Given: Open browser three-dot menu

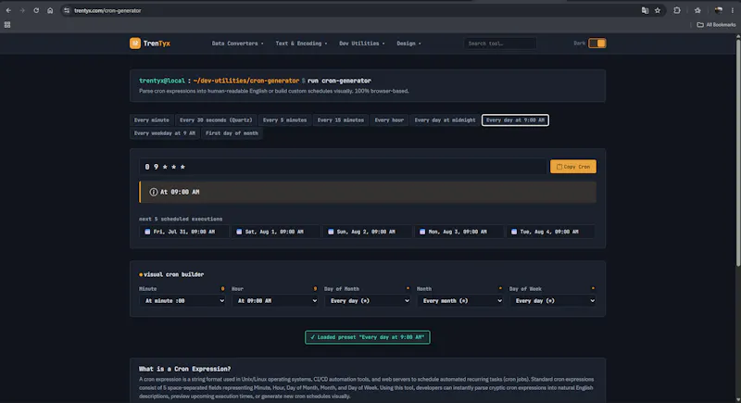Looking at the screenshot, I should click(733, 10).
